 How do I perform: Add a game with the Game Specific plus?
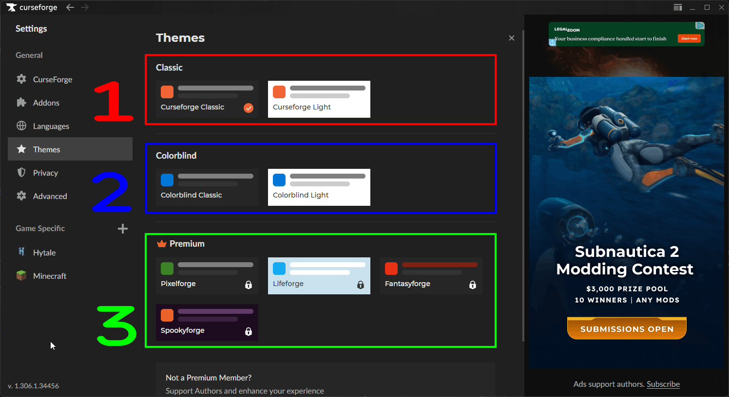point(123,229)
